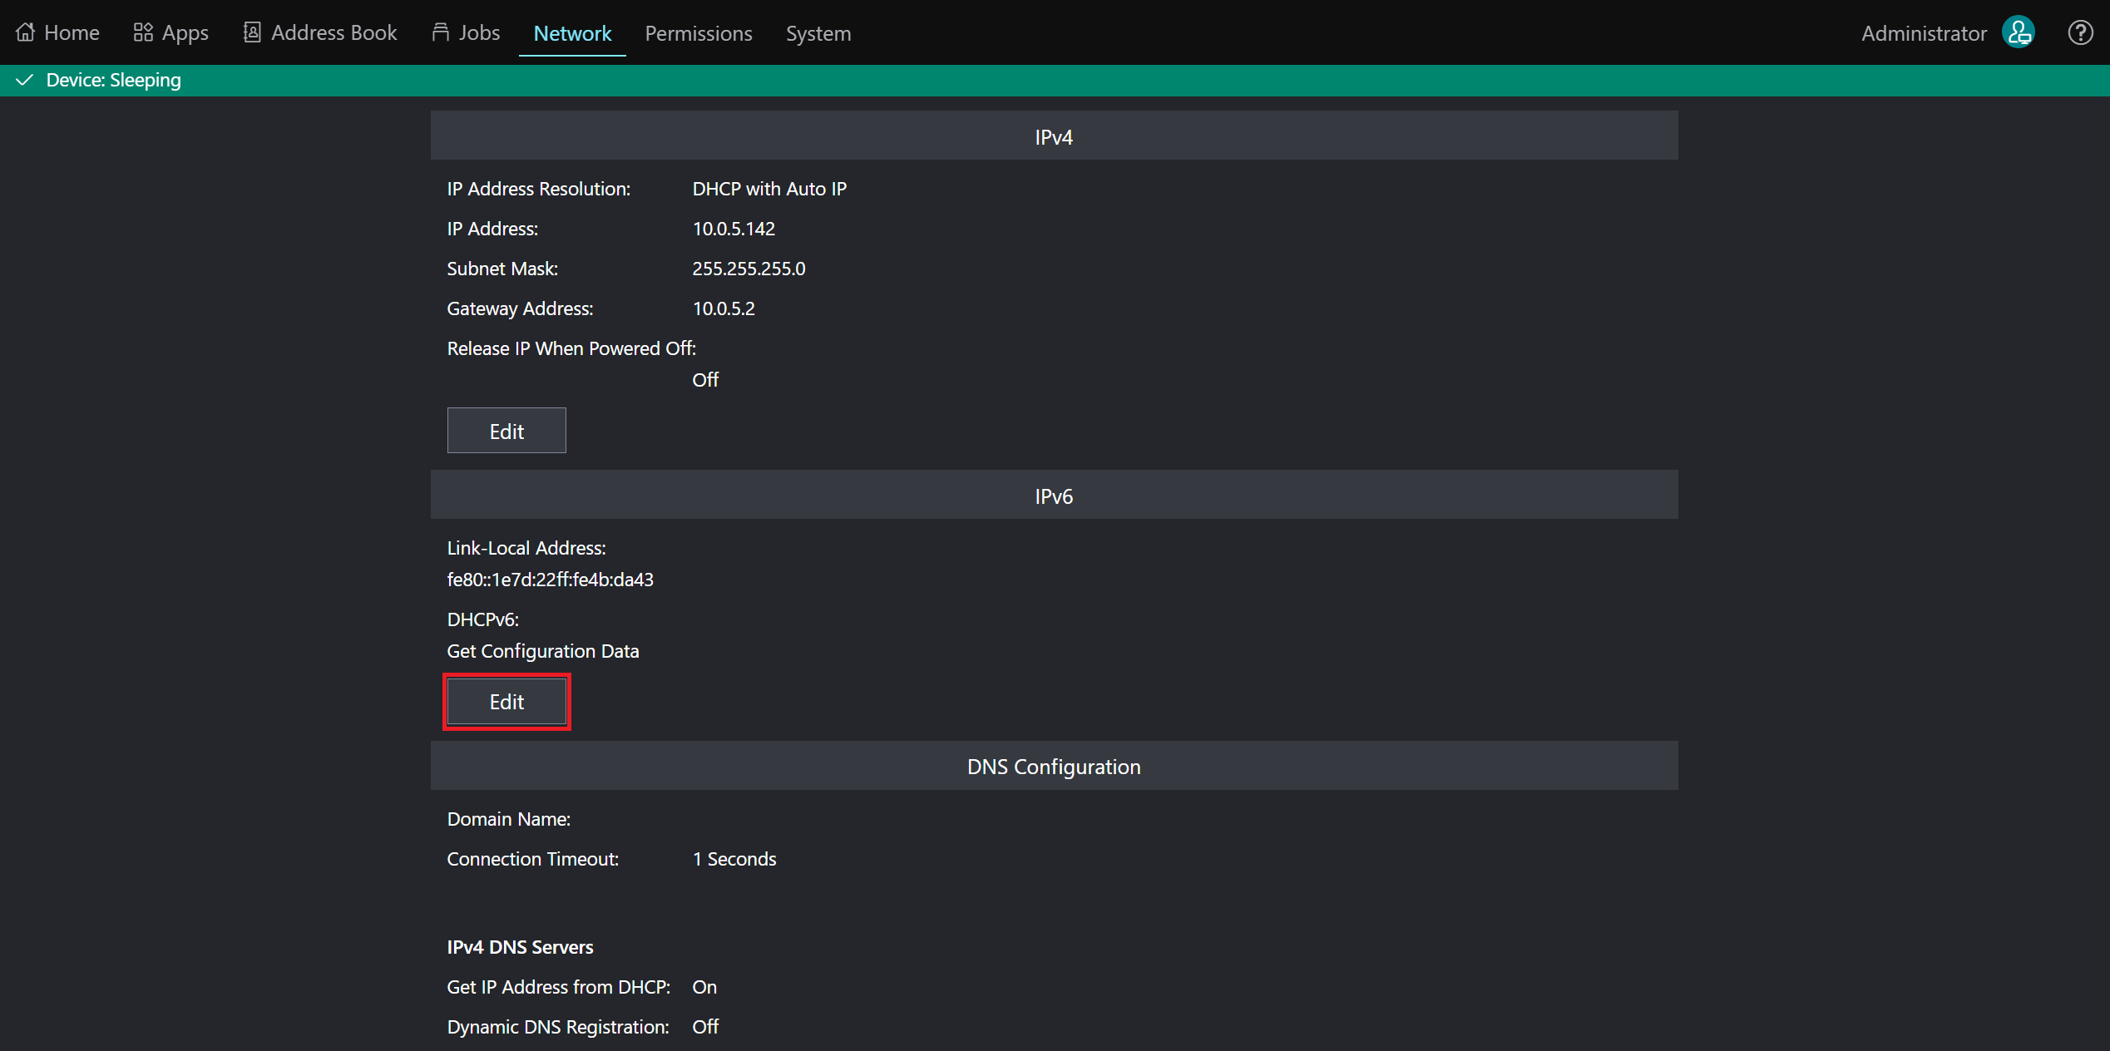Switch to the Permissions tab
This screenshot has height=1051, width=2110.
tap(698, 33)
